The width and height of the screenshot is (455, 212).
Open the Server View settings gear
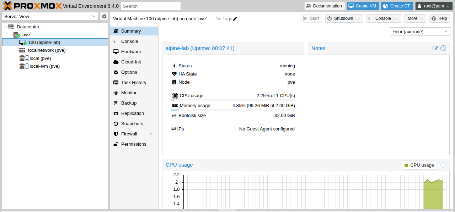104,16
